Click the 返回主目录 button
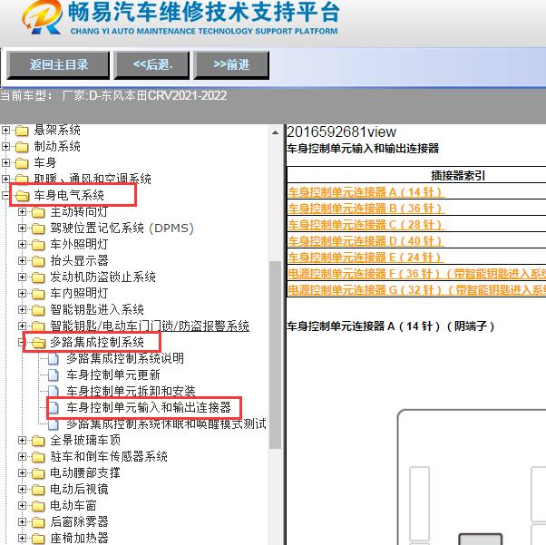546x545 pixels. 58,65
